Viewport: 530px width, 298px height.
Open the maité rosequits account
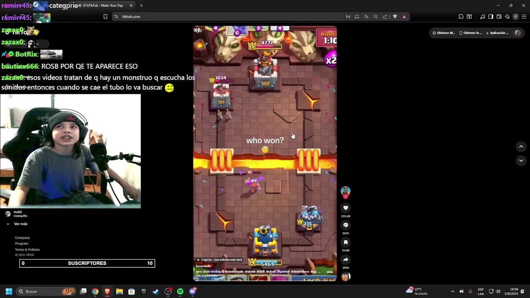[x=17, y=214]
